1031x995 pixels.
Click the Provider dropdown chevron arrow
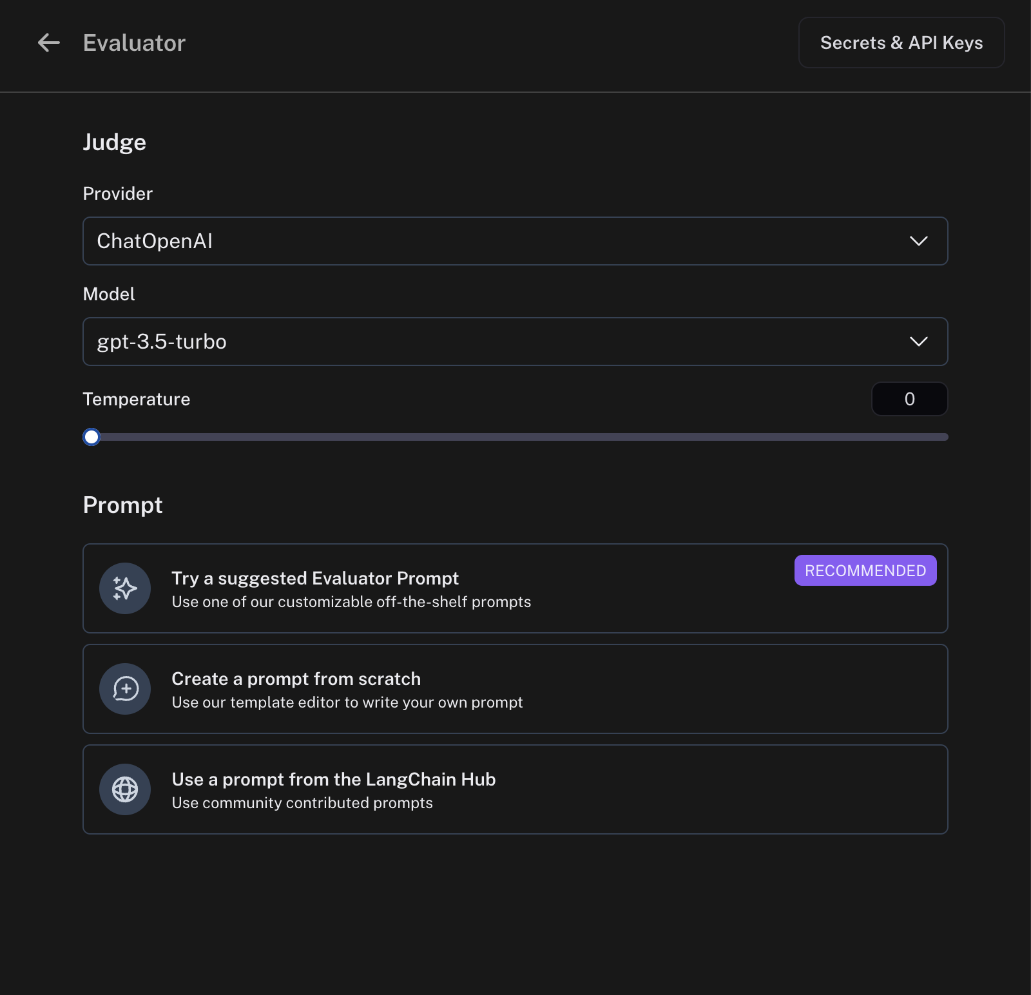pos(918,241)
